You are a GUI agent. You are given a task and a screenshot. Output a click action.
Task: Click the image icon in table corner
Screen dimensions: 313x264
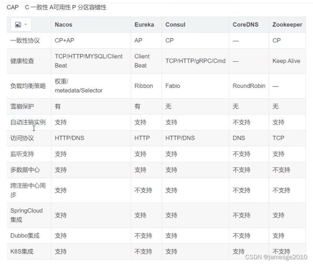[18, 25]
